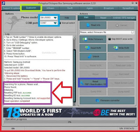Open the firmware file browse icon
The height and width of the screenshot is (132, 140).
click(132, 32)
